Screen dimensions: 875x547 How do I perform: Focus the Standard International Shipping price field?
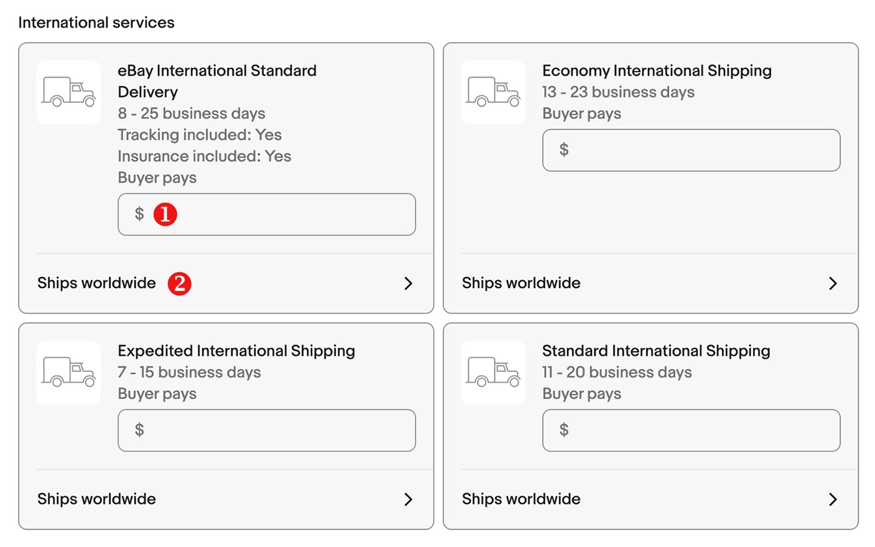(691, 430)
